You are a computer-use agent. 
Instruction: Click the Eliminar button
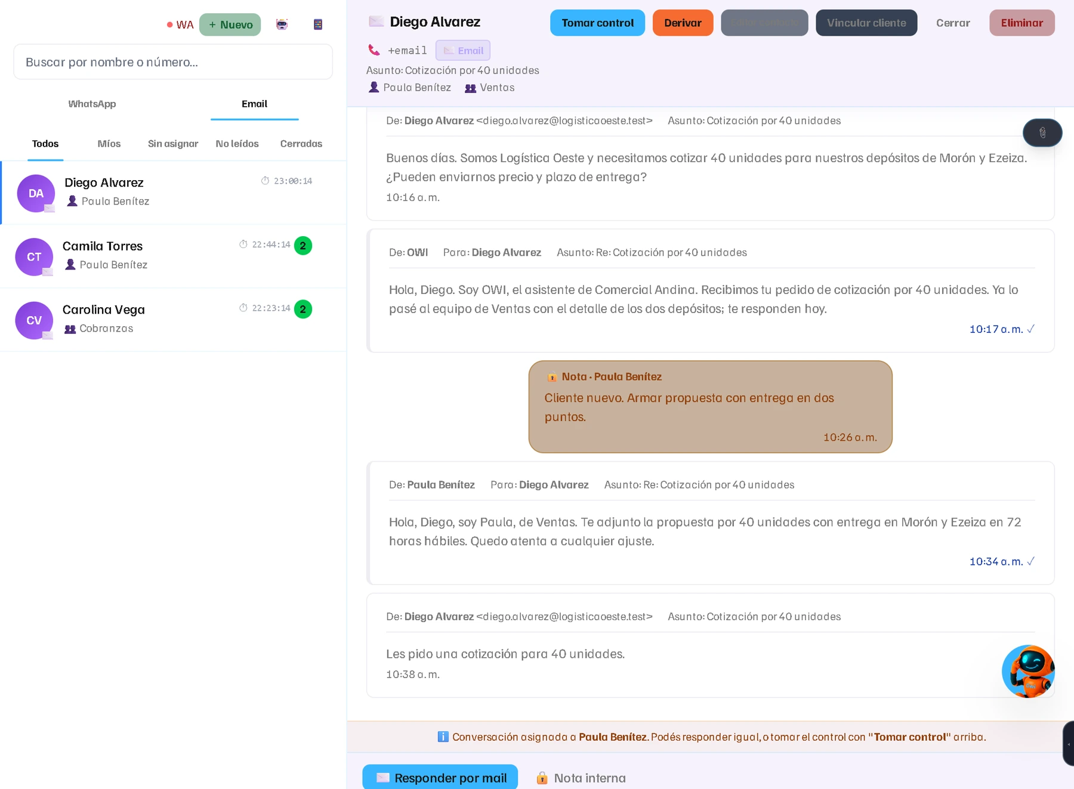tap(1021, 23)
